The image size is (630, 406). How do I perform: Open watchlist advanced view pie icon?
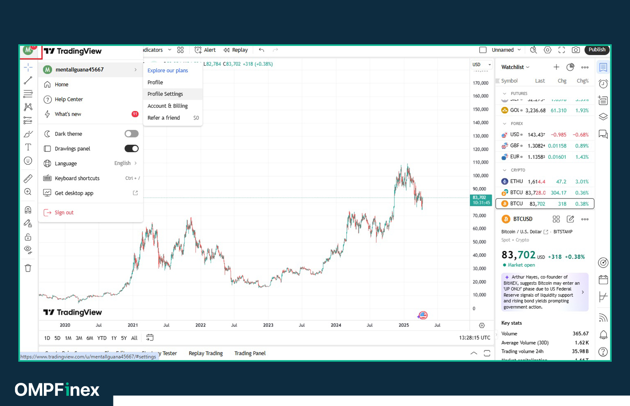570,67
